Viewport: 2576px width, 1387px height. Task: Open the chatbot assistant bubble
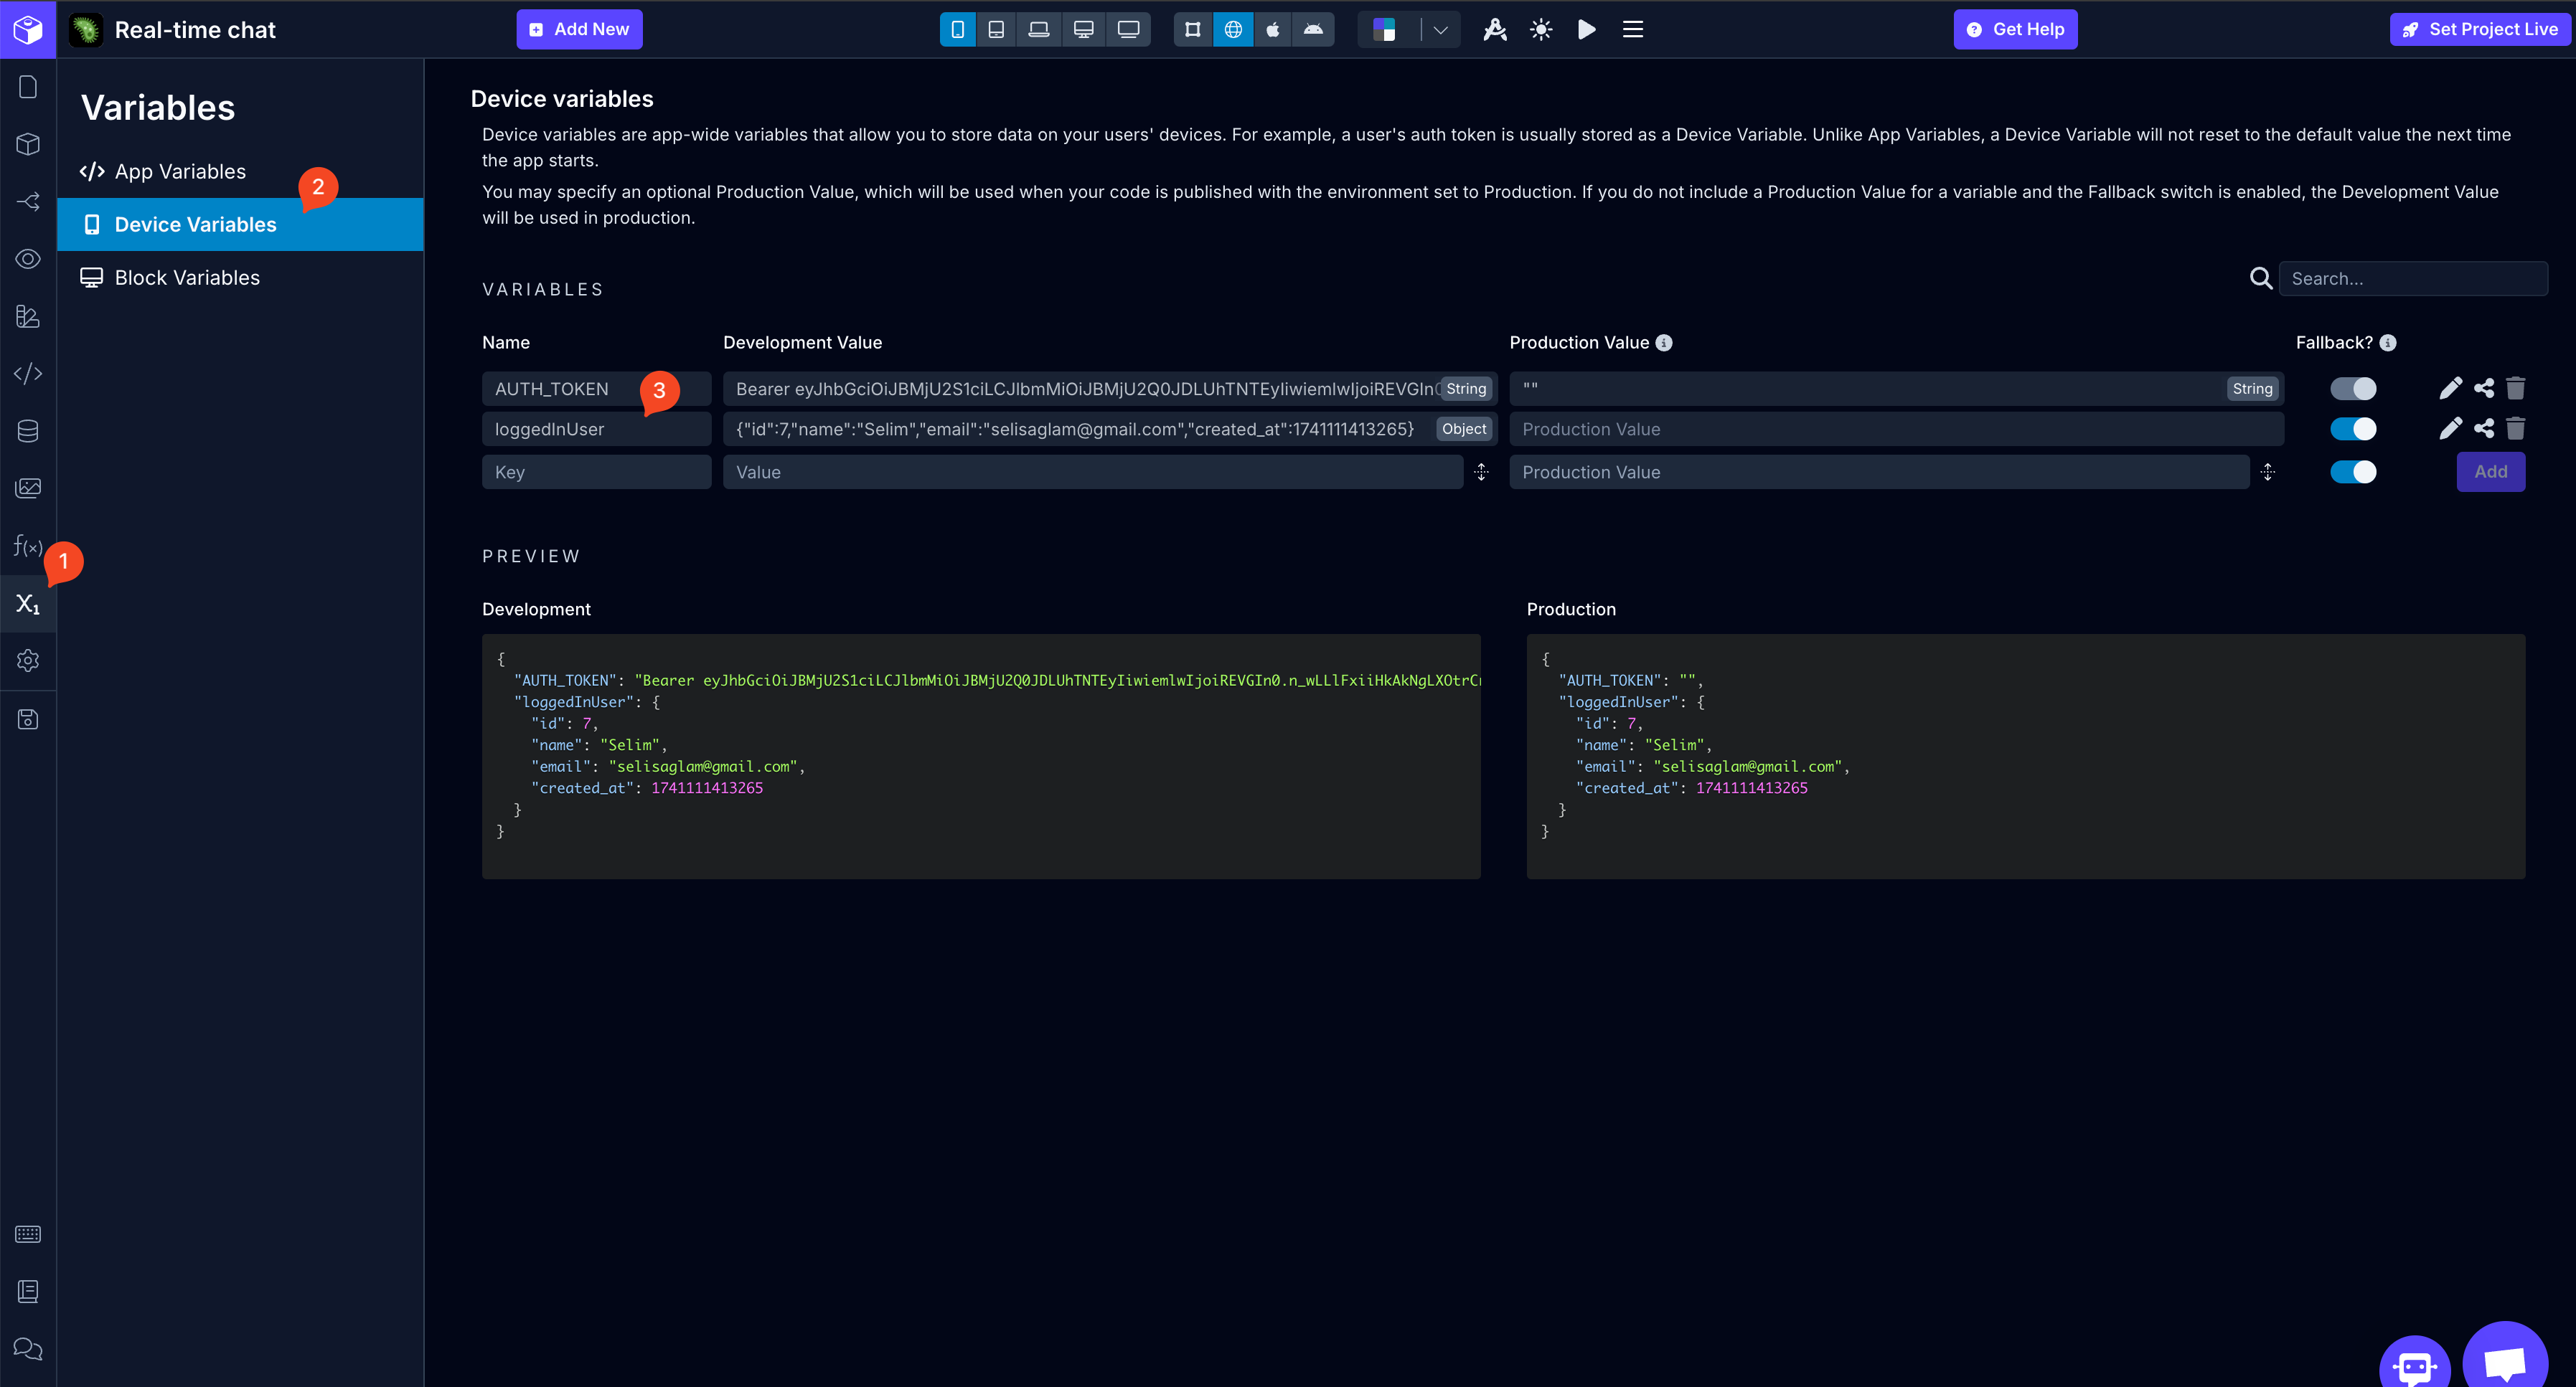(x=2415, y=1364)
